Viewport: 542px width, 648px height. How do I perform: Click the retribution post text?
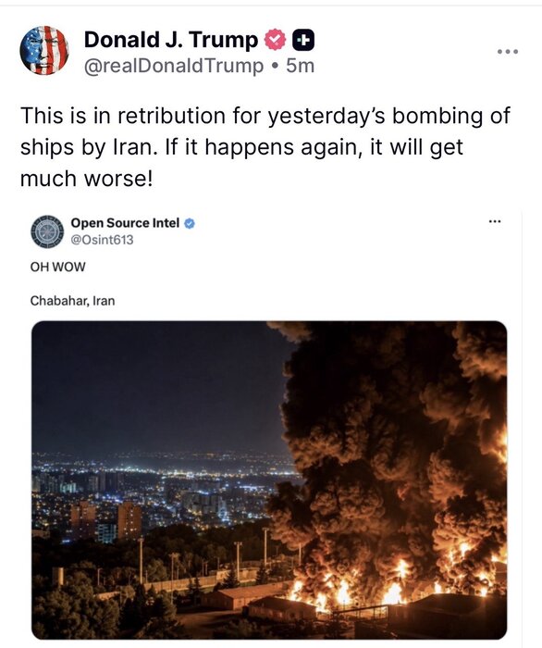[265, 146]
